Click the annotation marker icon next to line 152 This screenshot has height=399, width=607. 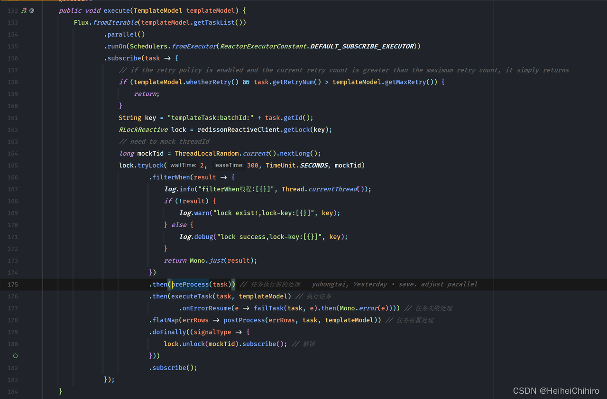tap(31, 10)
